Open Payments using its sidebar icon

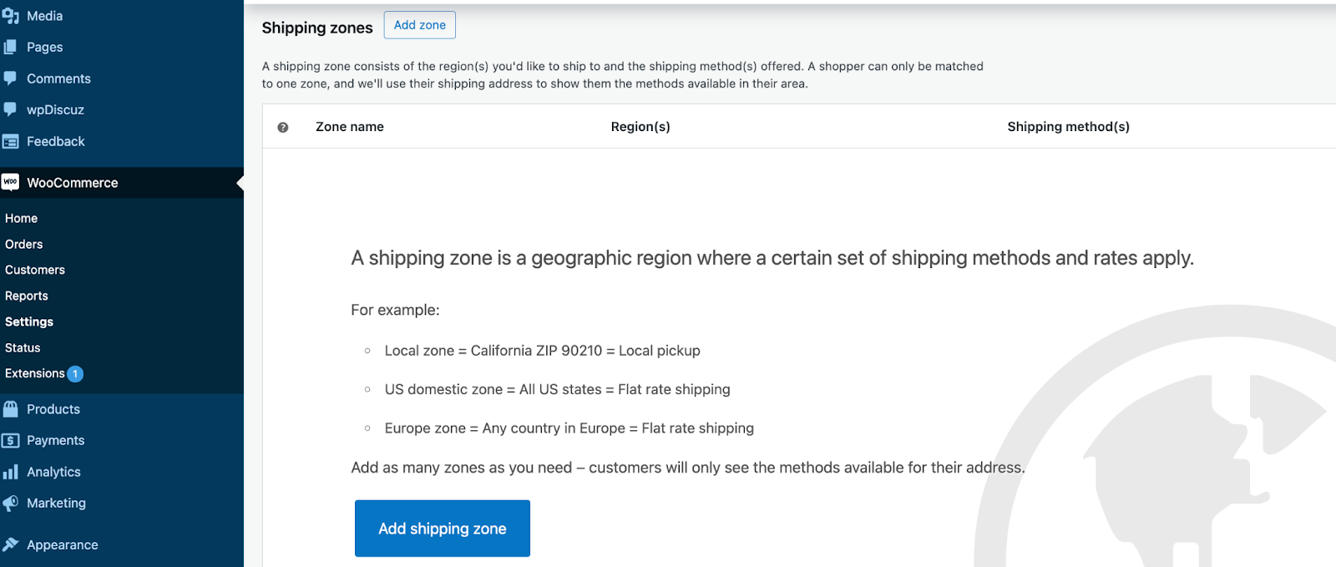(x=11, y=440)
